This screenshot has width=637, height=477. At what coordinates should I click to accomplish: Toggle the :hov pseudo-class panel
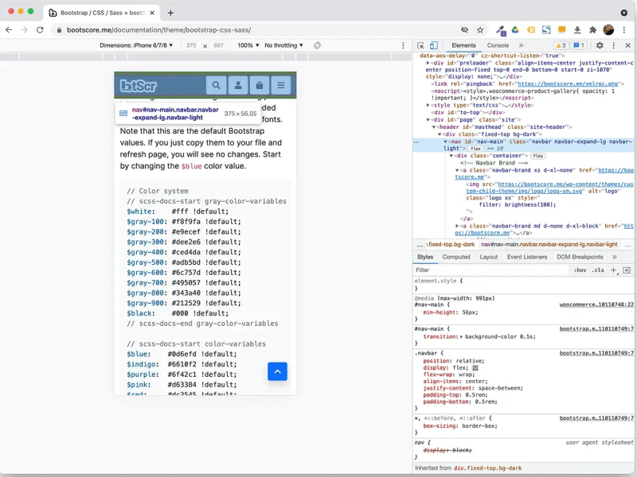[581, 270]
